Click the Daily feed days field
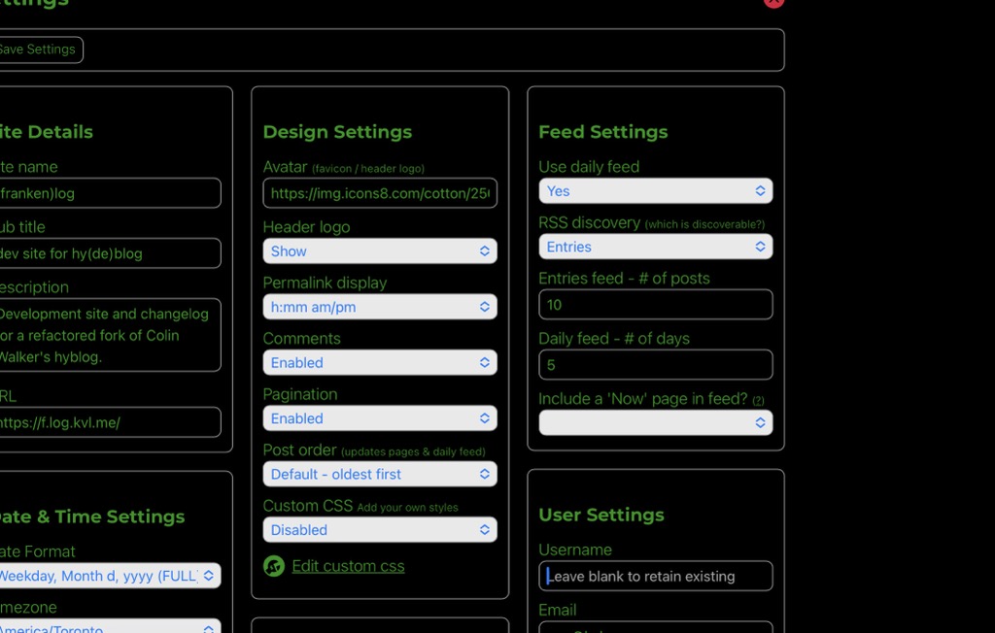This screenshot has height=633, width=995. (x=655, y=365)
